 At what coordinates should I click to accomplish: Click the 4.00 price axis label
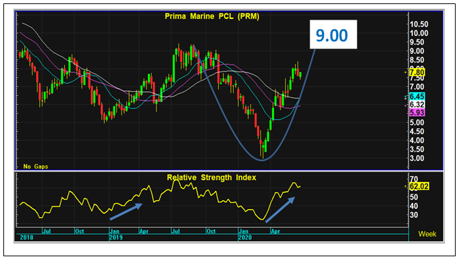pos(417,140)
